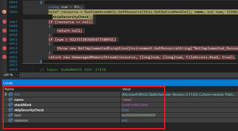
Task: Click 'return null;' on line 1049
Action: tap(70, 31)
